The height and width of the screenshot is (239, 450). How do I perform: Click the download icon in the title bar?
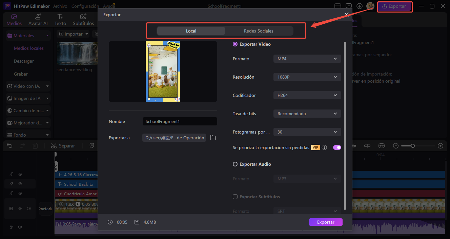click(359, 6)
